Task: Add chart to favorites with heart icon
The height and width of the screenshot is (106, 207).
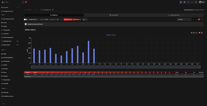Action: (202, 19)
